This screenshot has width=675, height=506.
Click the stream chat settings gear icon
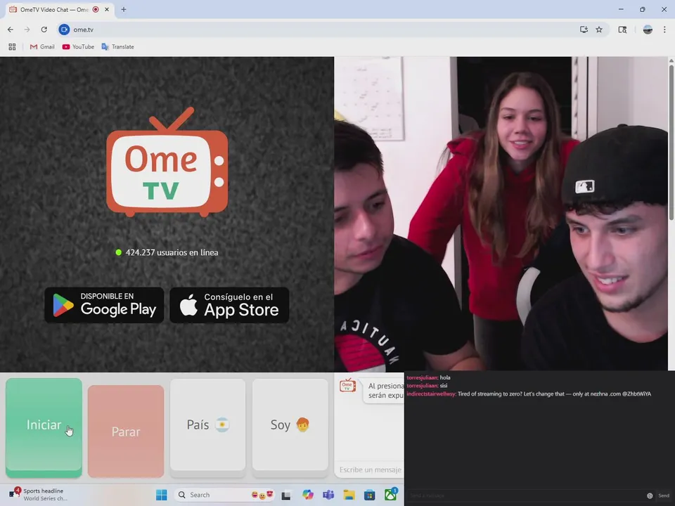tap(650, 495)
